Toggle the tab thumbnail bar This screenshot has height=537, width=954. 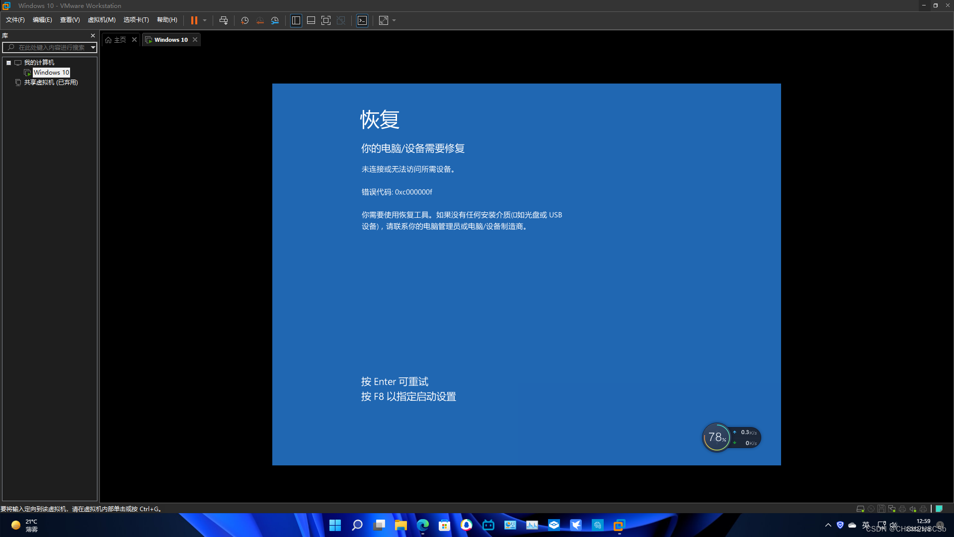click(x=311, y=20)
